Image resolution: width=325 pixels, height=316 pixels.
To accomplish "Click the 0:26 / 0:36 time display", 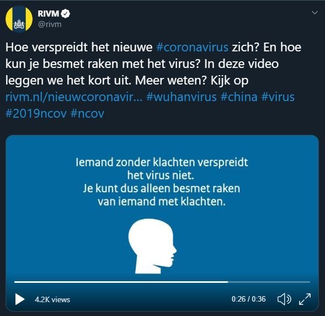I will pyautogui.click(x=248, y=299).
